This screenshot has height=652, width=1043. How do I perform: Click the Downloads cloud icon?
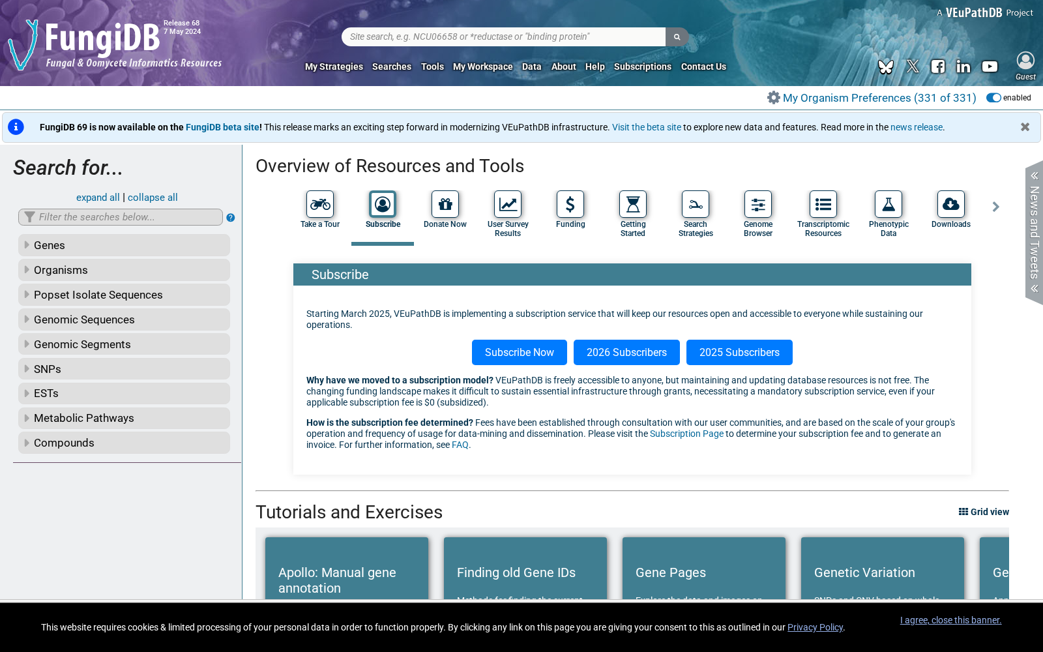click(951, 204)
